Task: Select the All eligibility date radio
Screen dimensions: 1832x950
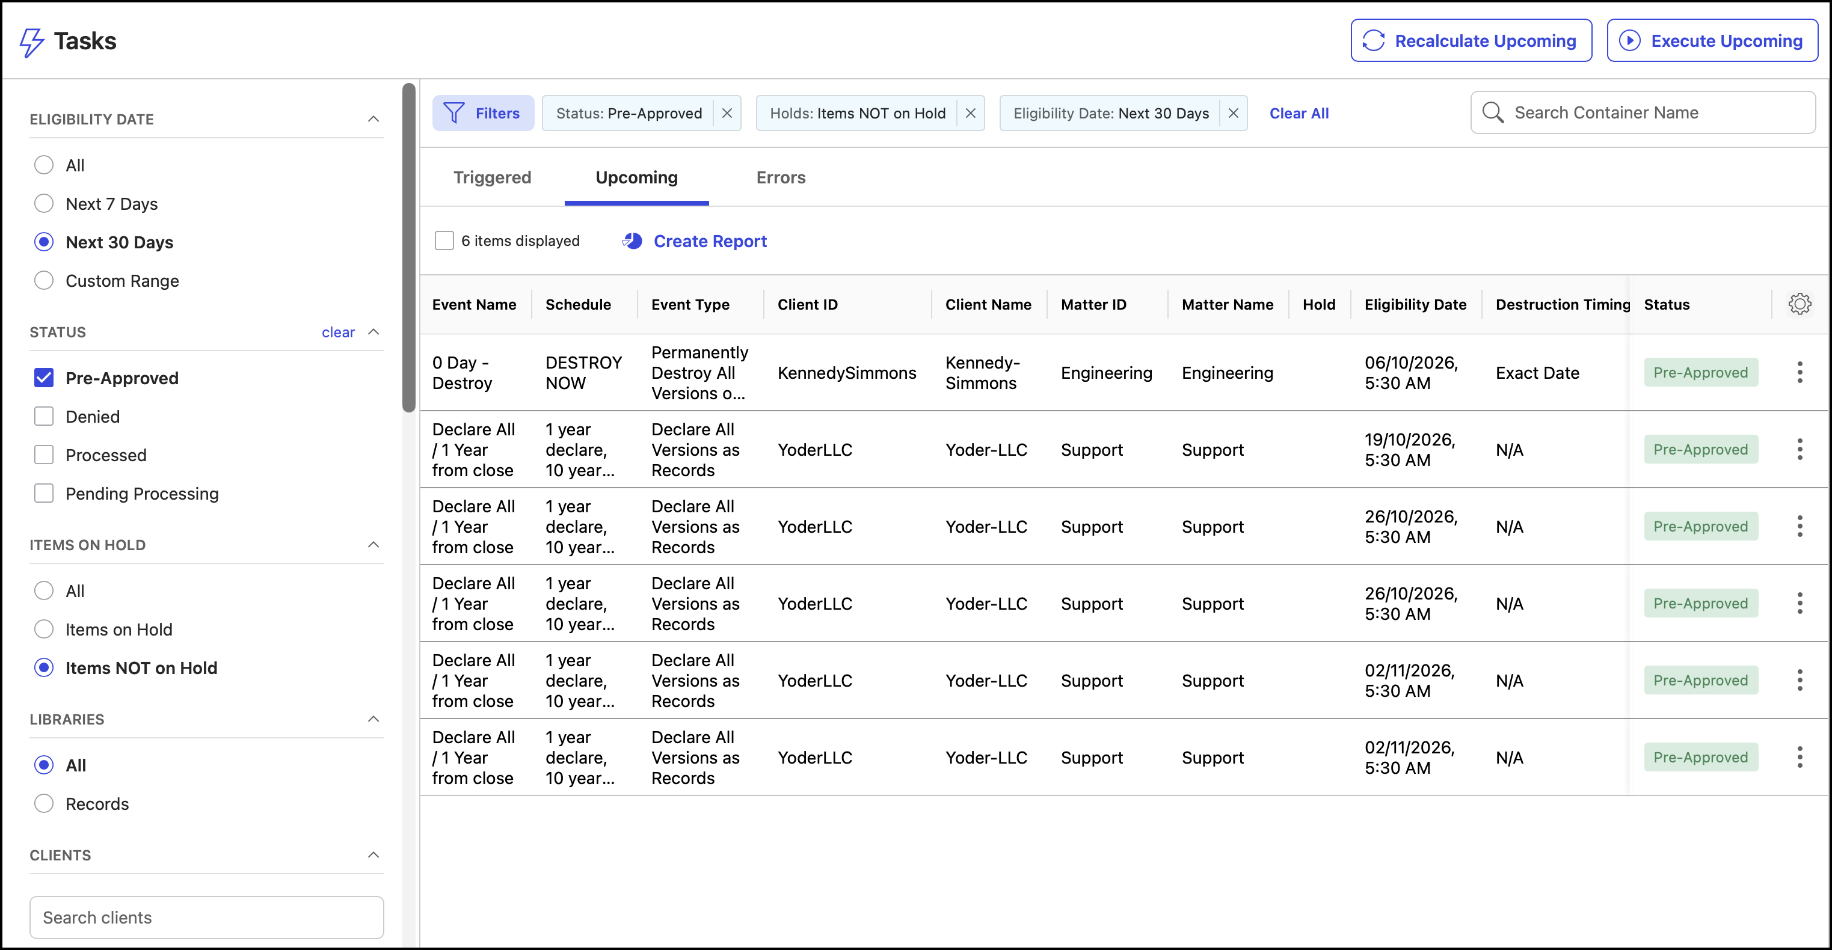Action: coord(44,165)
